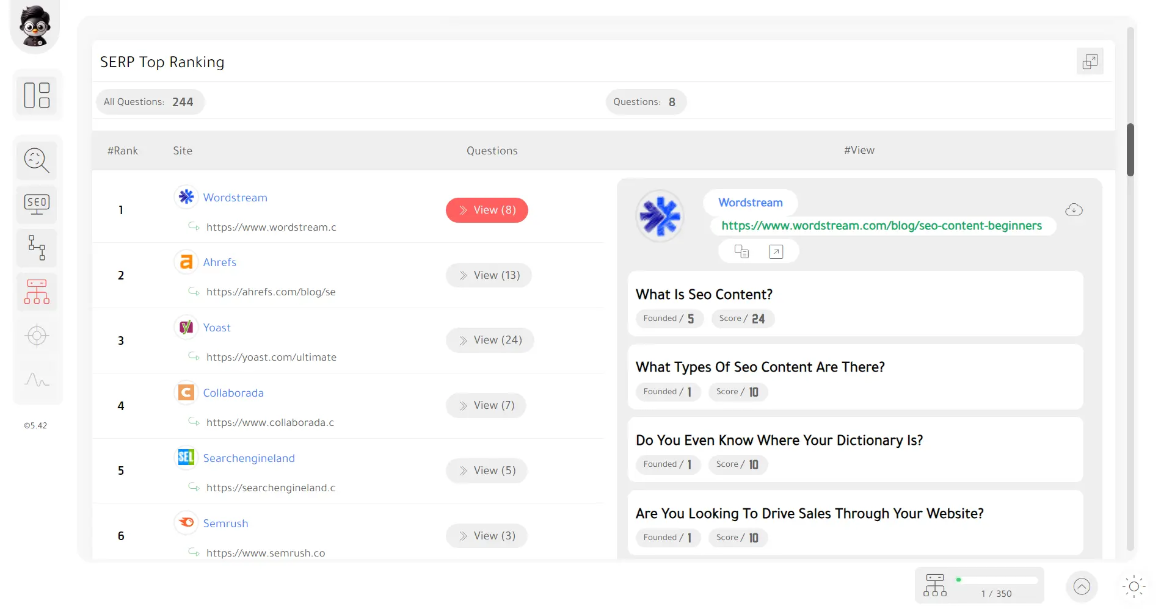Click the progress bar in bottom widget
Screen dimensions: 1161x609
[x=997, y=580]
